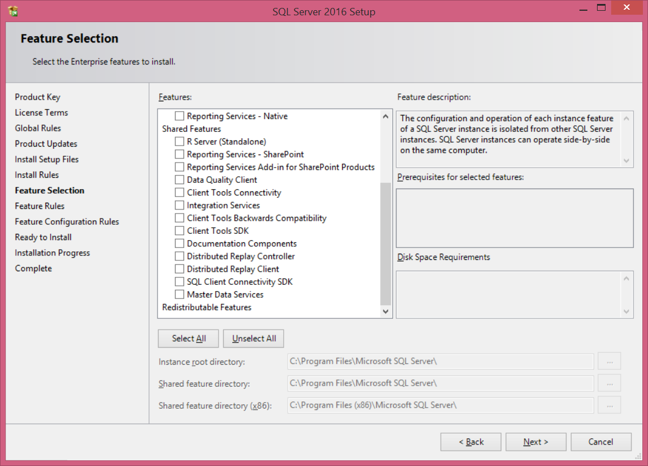Select the Data Quality Client checkbox

pyautogui.click(x=180, y=180)
